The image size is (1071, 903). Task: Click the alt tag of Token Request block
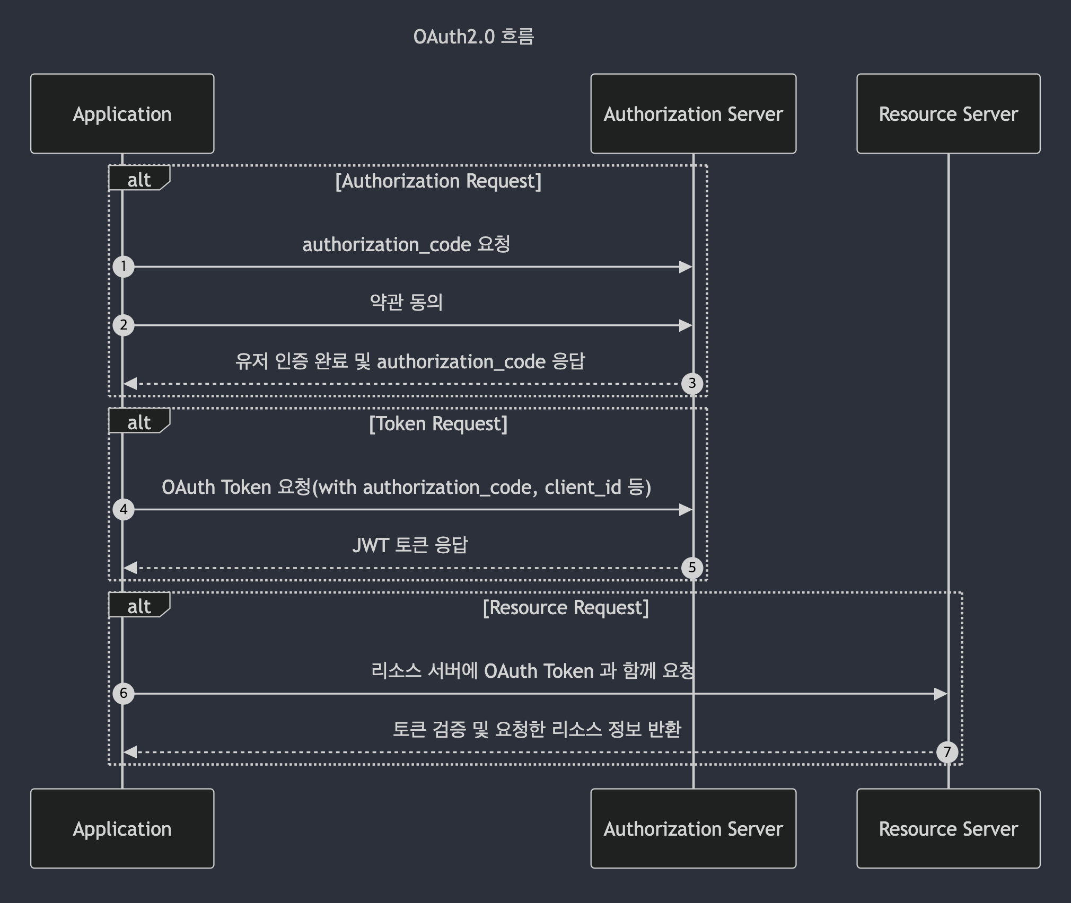click(x=139, y=422)
